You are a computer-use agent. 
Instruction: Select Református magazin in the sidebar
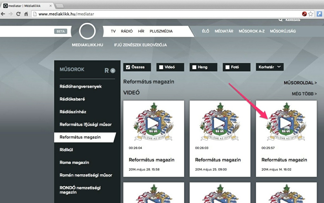pyautogui.click(x=85, y=137)
